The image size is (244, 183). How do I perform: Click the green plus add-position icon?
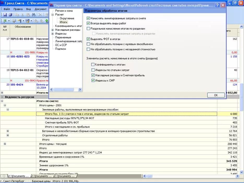[x=47, y=21]
